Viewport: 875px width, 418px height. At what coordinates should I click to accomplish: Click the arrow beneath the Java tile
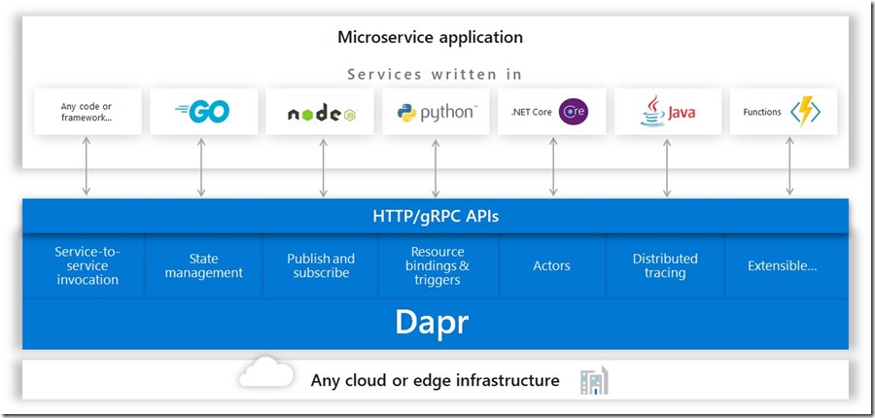(667, 166)
